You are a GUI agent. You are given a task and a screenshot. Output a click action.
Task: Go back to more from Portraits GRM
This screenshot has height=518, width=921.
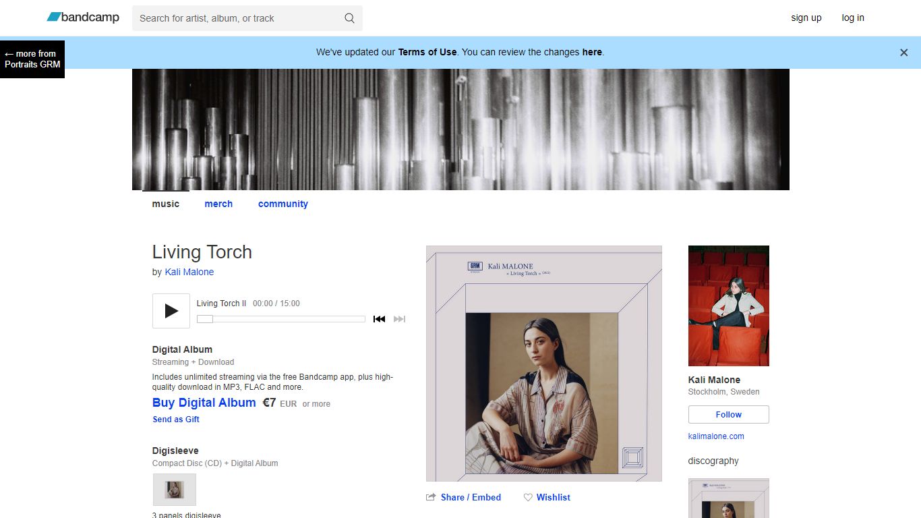32,59
